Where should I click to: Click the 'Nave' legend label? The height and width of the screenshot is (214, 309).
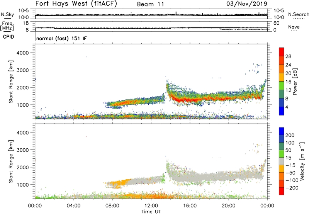(294, 27)
